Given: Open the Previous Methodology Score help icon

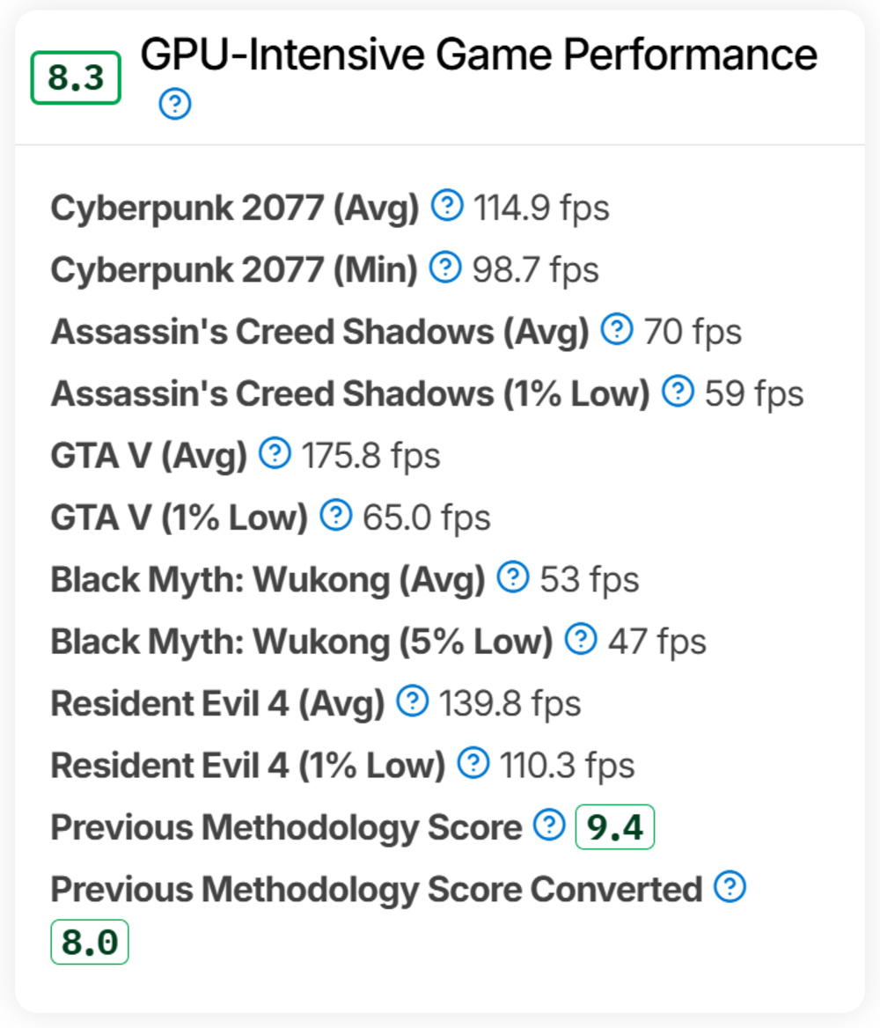Looking at the screenshot, I should 547,826.
